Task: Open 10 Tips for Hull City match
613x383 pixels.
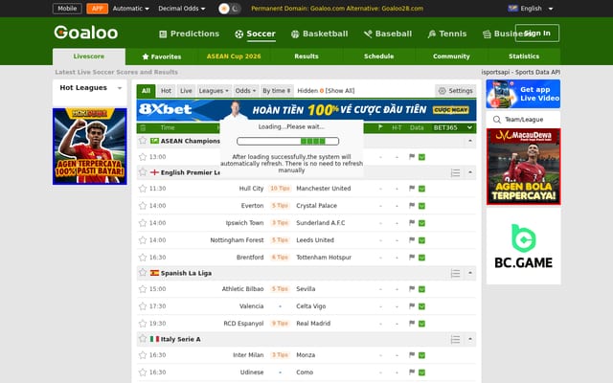Action: pyautogui.click(x=280, y=189)
